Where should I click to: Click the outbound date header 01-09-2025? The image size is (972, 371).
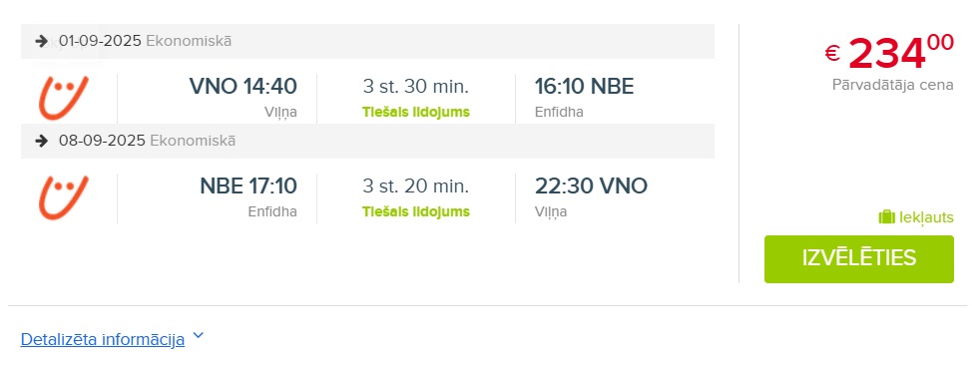100,41
